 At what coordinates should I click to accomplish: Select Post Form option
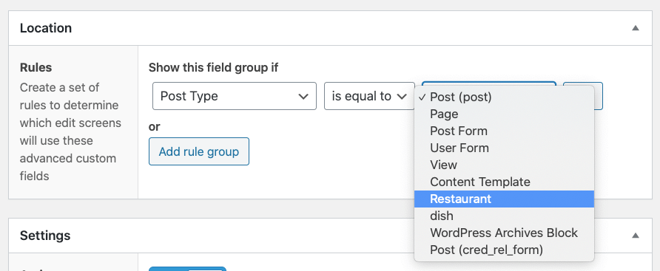(505, 131)
